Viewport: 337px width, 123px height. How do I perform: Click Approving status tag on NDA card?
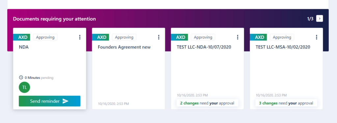45,37
